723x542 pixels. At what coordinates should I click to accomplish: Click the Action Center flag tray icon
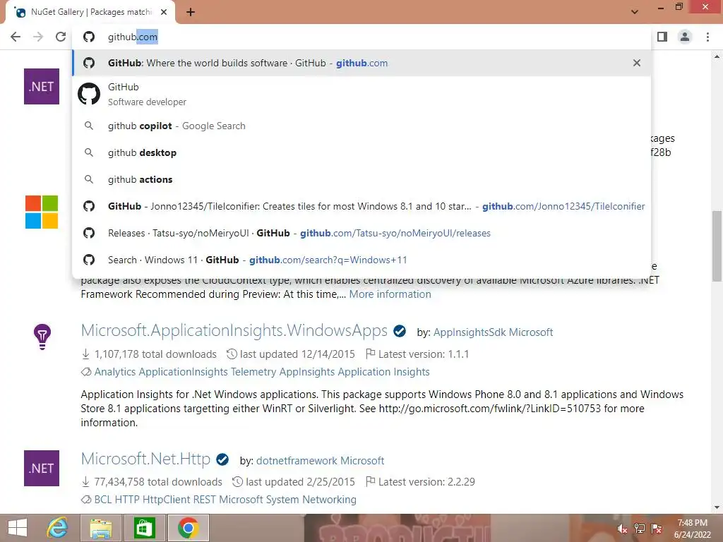tap(657, 529)
